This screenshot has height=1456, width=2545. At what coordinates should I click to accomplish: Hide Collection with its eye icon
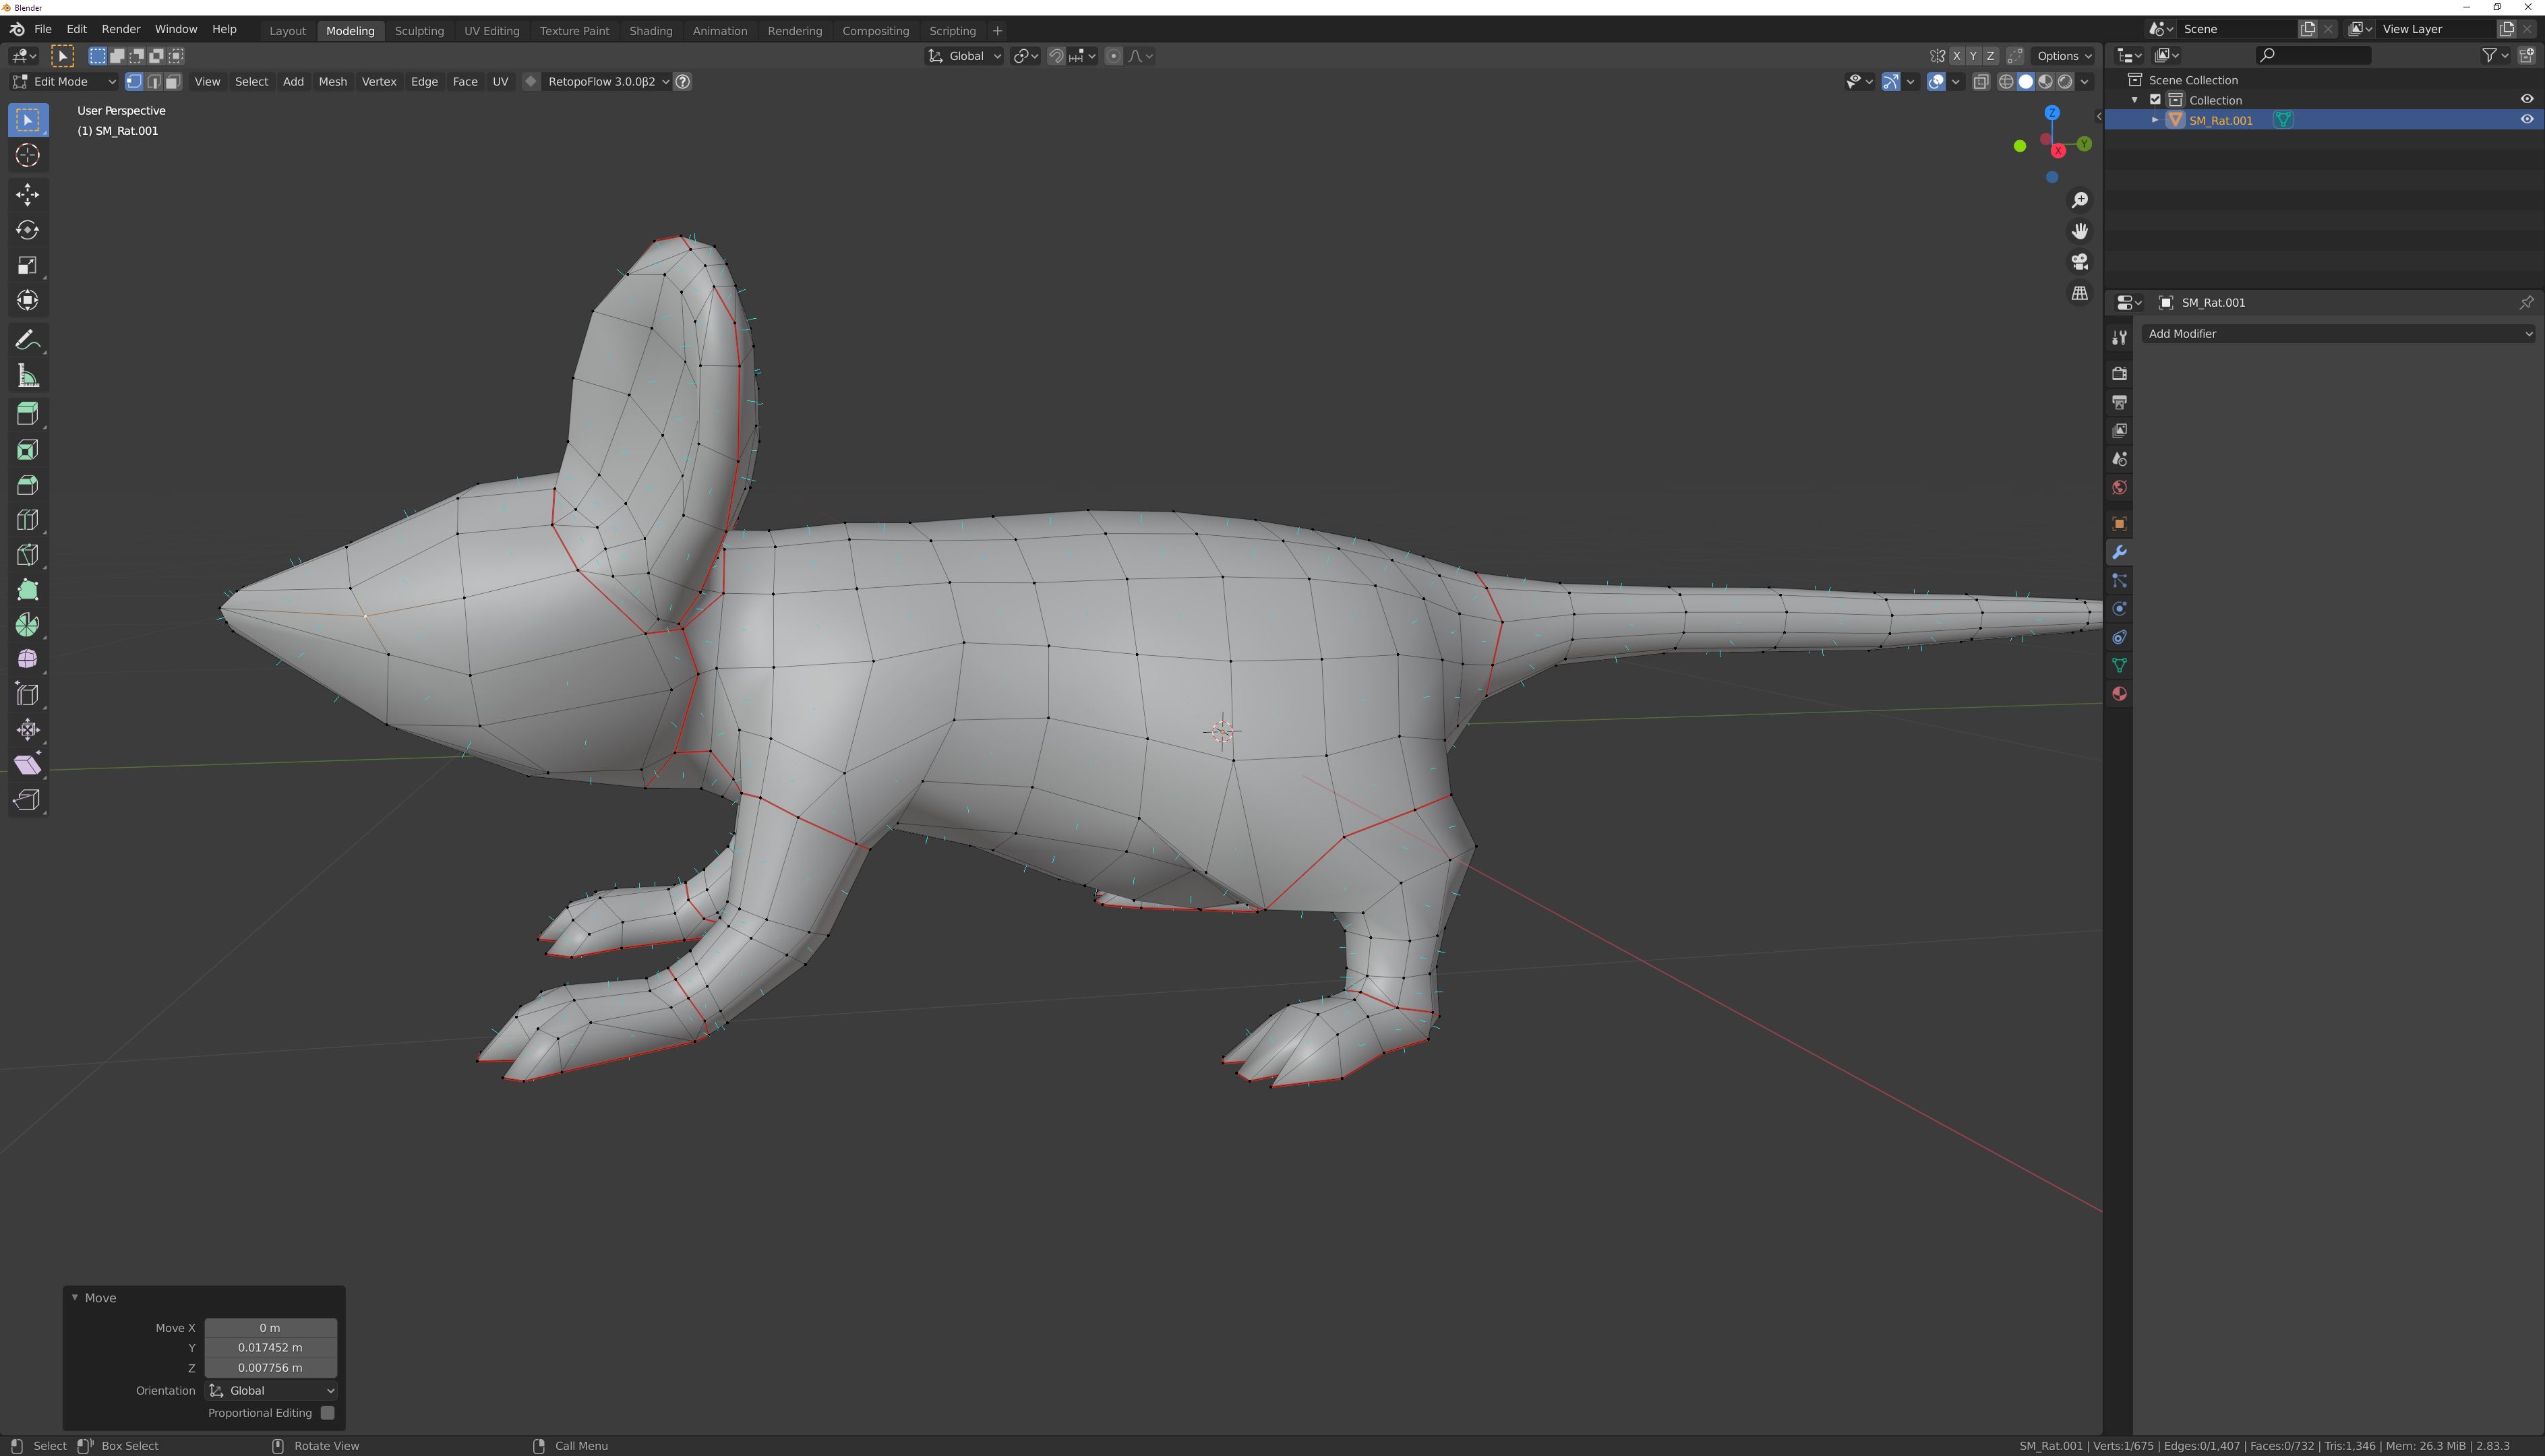click(2527, 100)
